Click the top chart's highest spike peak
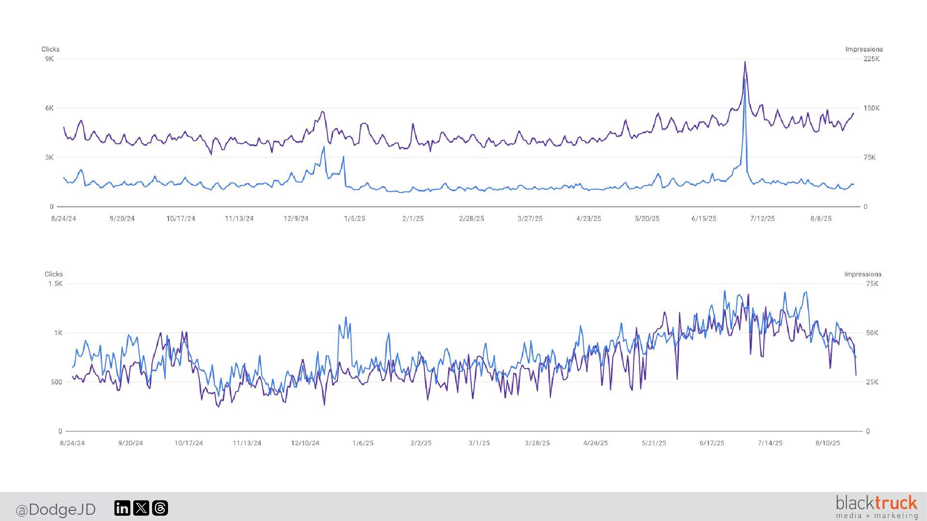 745,62
